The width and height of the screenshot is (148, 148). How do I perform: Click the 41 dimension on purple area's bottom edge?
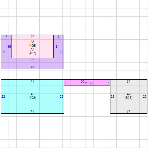(32, 67)
